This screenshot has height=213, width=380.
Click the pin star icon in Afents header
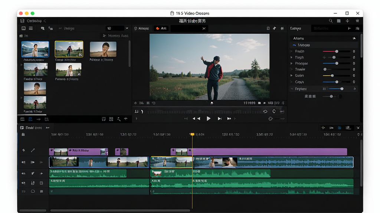click(x=354, y=38)
